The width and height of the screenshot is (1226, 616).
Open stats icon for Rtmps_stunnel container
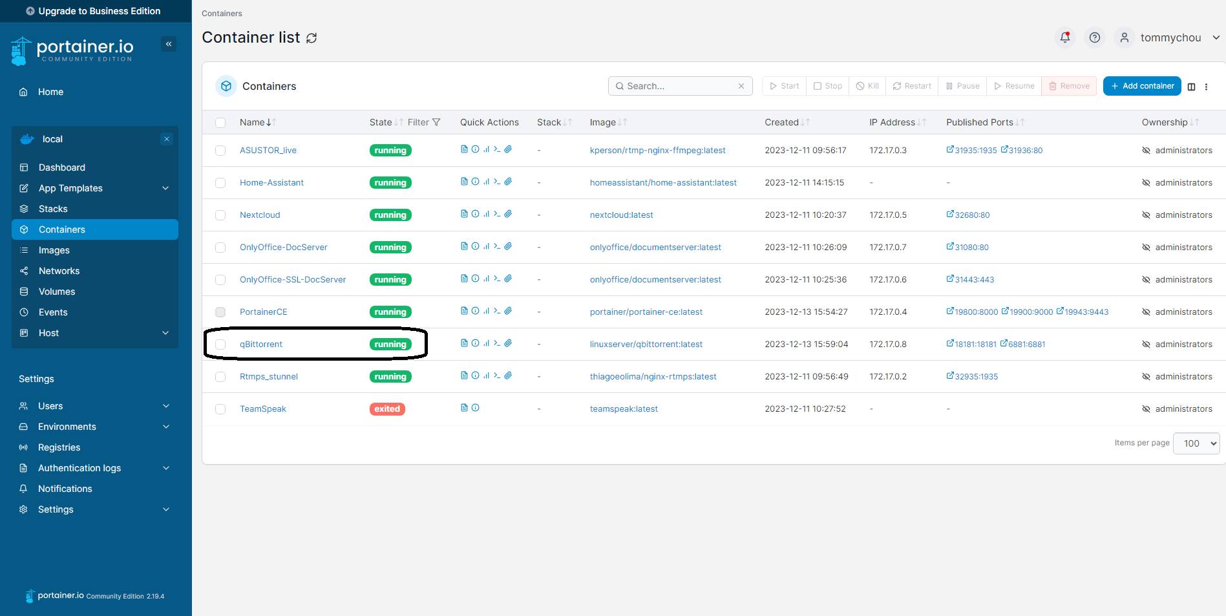pos(486,376)
